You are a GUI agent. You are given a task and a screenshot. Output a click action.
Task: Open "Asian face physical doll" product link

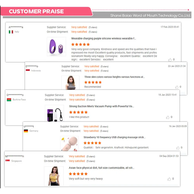click(x=101, y=168)
